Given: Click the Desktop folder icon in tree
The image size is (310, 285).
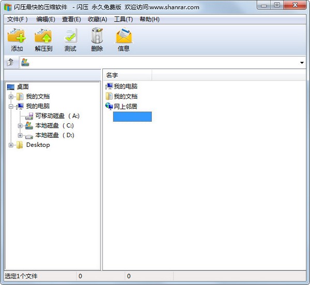Looking at the screenshot, I should click(x=20, y=145).
